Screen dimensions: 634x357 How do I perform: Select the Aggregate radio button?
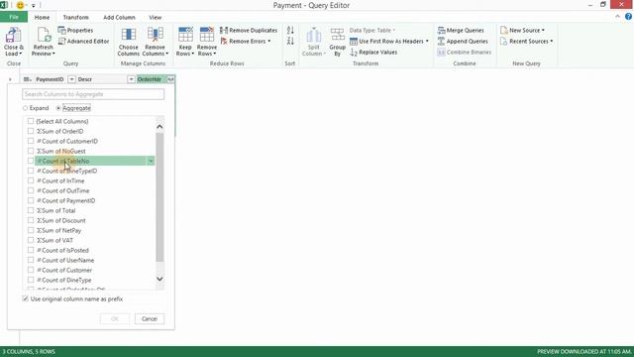point(58,108)
